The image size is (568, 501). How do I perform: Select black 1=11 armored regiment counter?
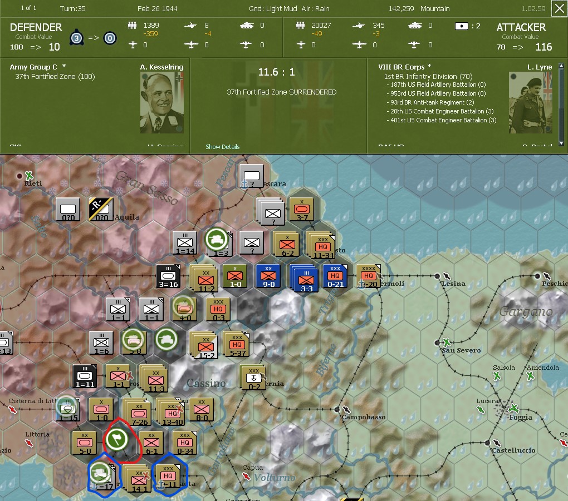tap(85, 376)
